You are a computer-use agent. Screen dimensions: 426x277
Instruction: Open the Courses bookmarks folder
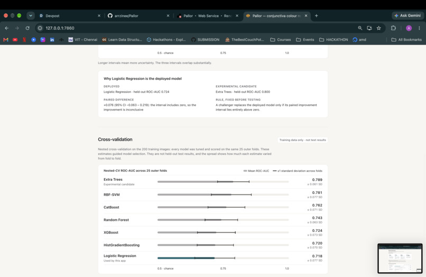[280, 40]
